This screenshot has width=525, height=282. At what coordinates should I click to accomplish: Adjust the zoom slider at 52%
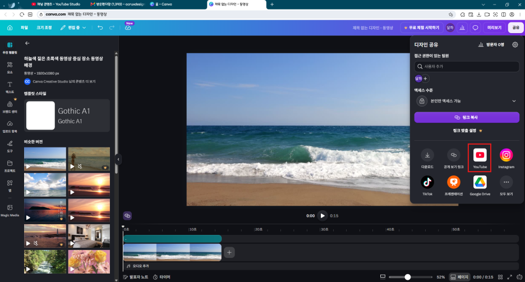point(407,277)
